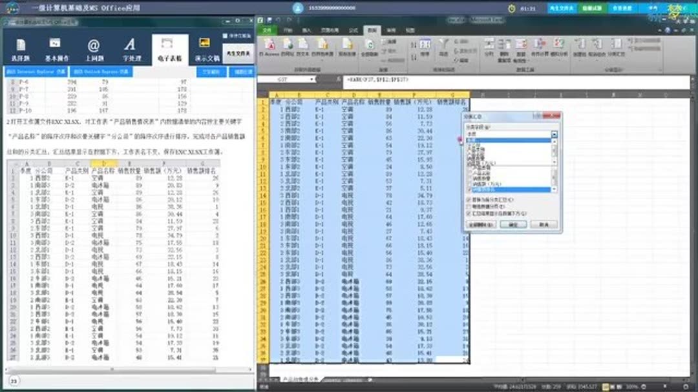Click the 确定 button in the Subtotal dialog

click(x=515, y=223)
